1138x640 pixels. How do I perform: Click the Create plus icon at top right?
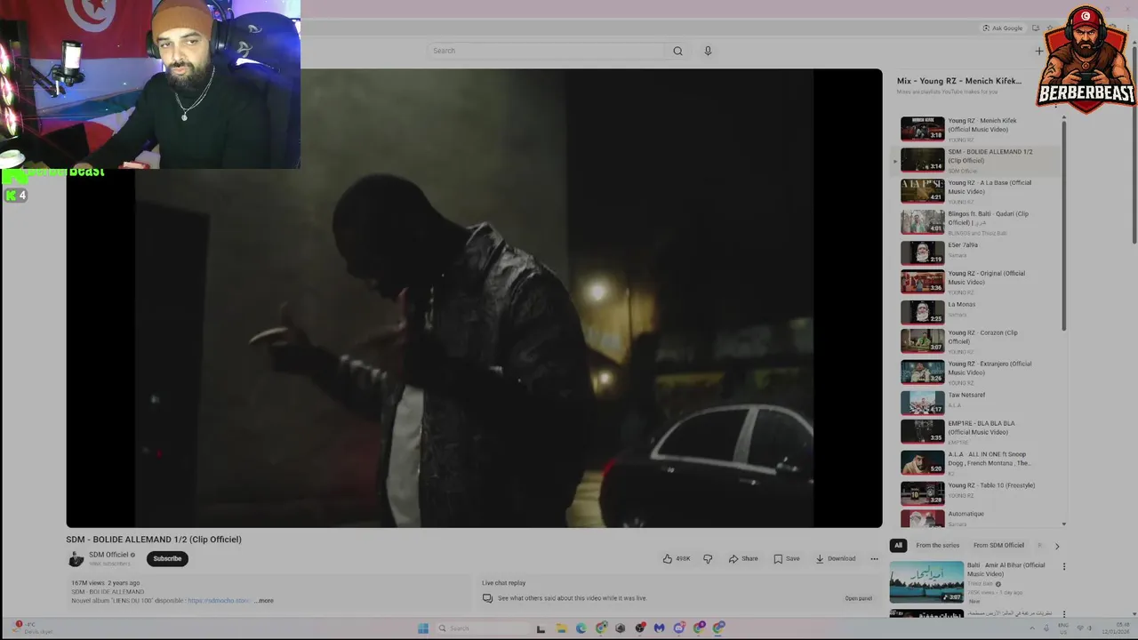[1038, 51]
